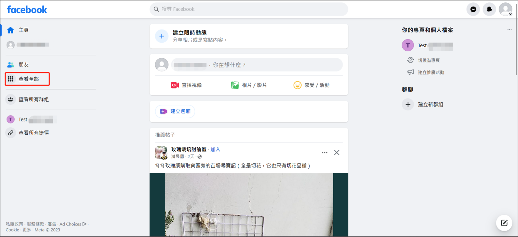Click 建立包廂 to create a room
The height and width of the screenshot is (237, 518).
coord(175,111)
